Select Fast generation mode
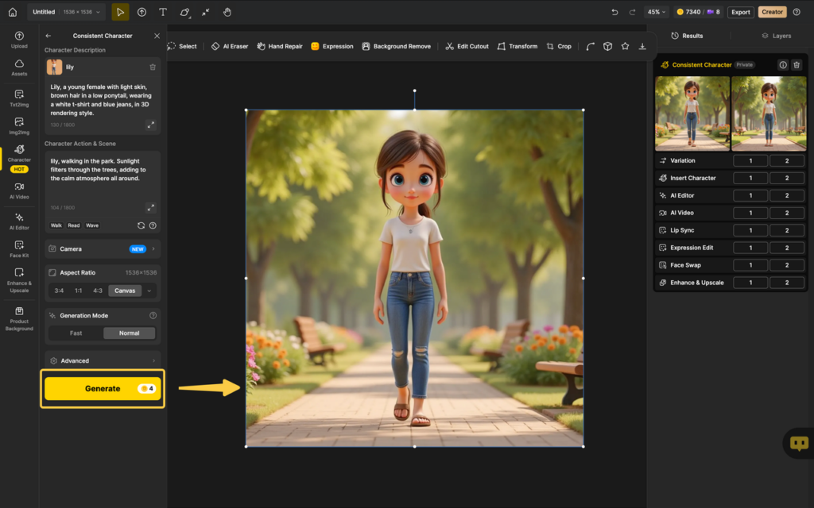814x508 pixels. click(76, 333)
